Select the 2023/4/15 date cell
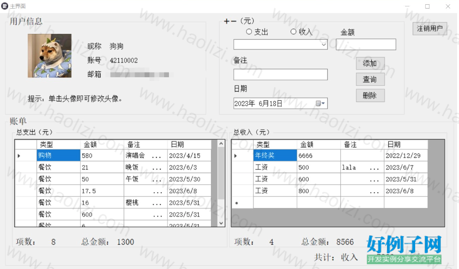Screen dimensions: 459x269 coord(189,155)
